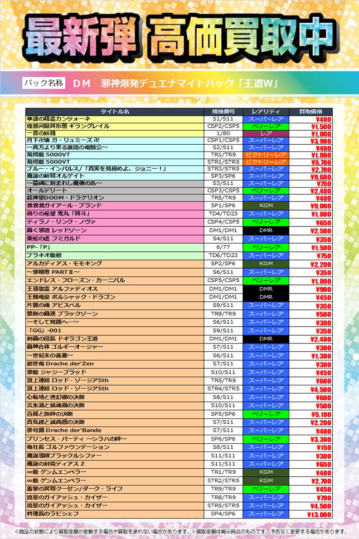Select card エンドレス・フローズン・カーニバル

pyautogui.click(x=76, y=280)
